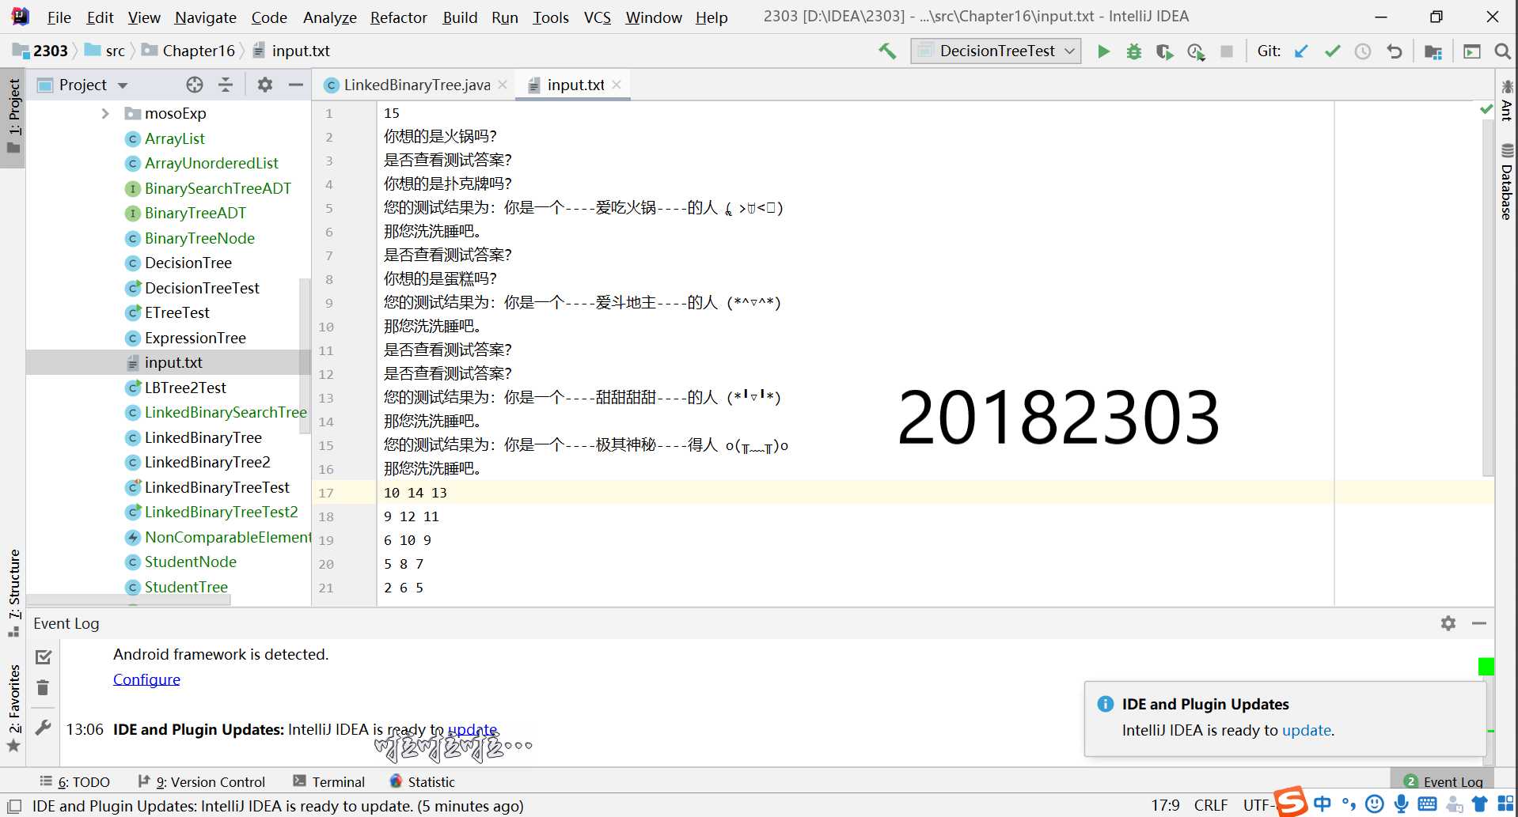
Task: Open Project view mode dropdown
Action: pyautogui.click(x=123, y=85)
